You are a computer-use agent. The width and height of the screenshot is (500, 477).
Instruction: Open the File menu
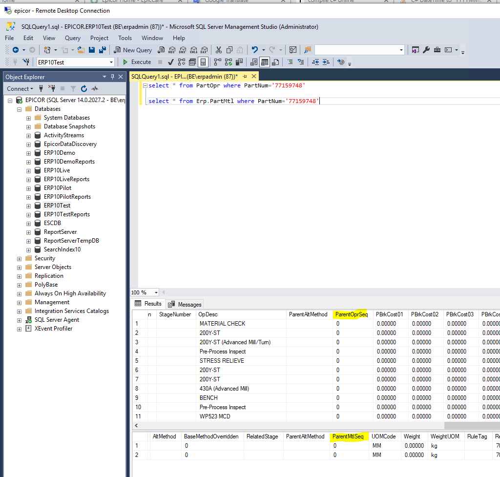pyautogui.click(x=9, y=38)
